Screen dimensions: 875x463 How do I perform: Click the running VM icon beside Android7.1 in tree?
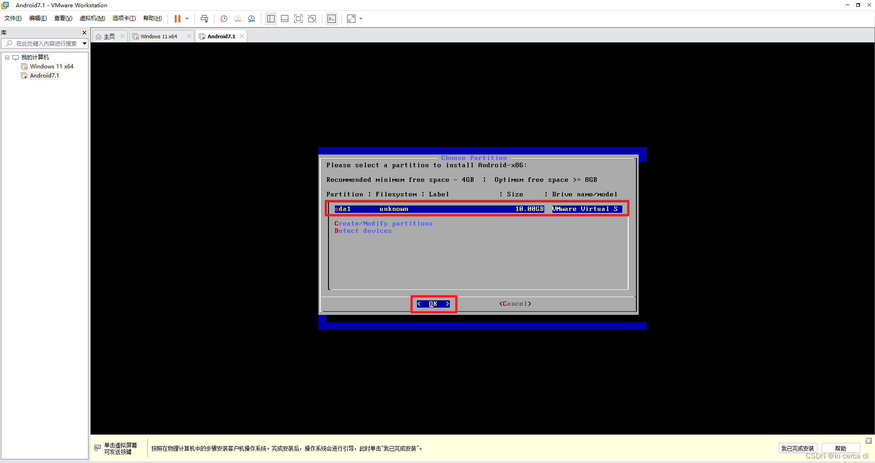point(24,76)
